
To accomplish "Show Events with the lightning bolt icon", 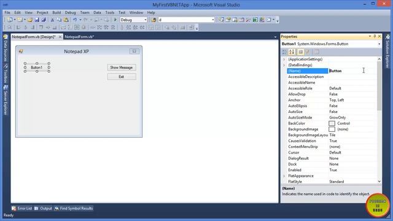I will tap(308, 52).
